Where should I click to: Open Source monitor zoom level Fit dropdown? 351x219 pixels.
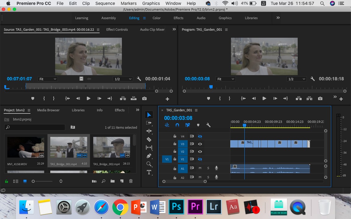48,79
